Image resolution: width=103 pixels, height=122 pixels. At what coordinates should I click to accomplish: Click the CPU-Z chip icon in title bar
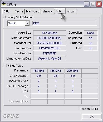3,4
